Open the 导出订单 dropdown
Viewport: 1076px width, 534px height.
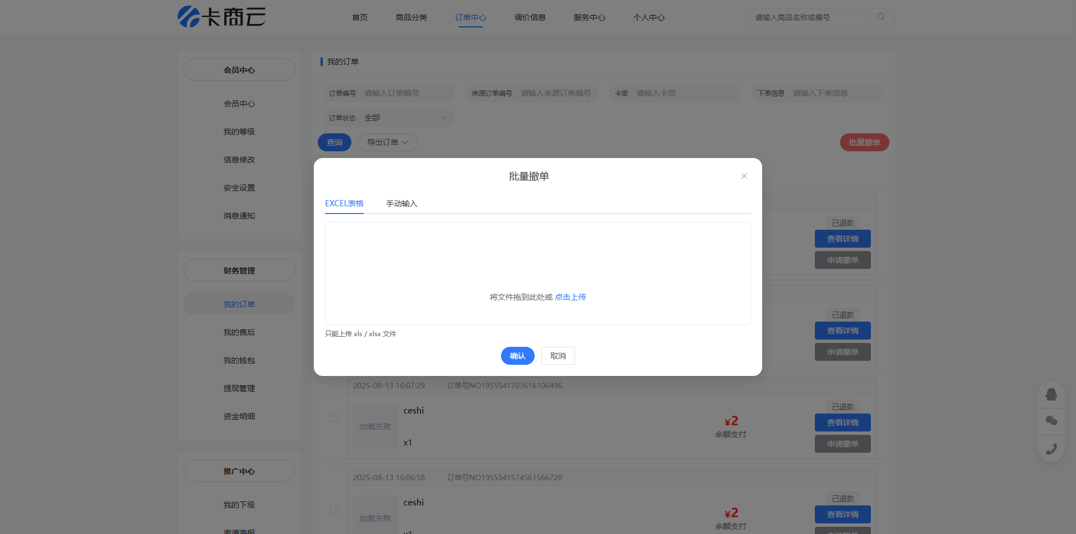(x=387, y=142)
